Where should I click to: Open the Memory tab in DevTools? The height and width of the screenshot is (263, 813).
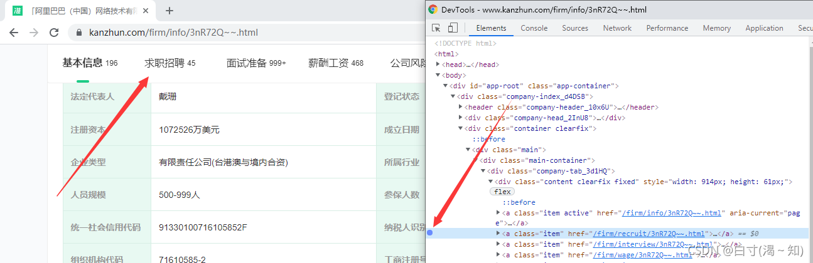pos(716,28)
